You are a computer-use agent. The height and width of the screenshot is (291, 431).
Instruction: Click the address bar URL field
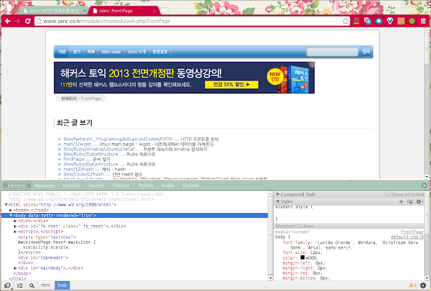point(190,21)
